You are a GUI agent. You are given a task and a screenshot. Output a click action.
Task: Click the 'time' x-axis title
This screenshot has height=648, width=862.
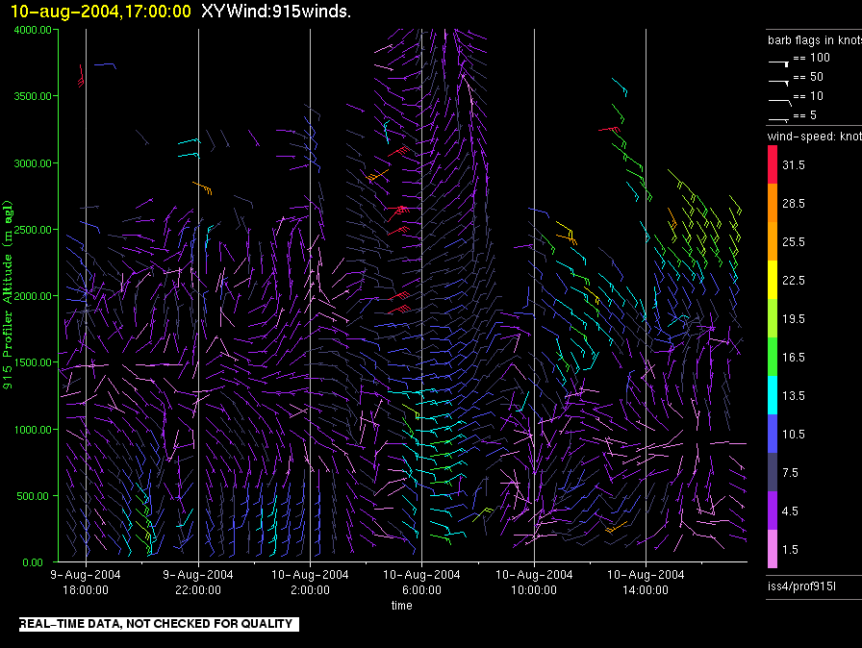point(401,605)
